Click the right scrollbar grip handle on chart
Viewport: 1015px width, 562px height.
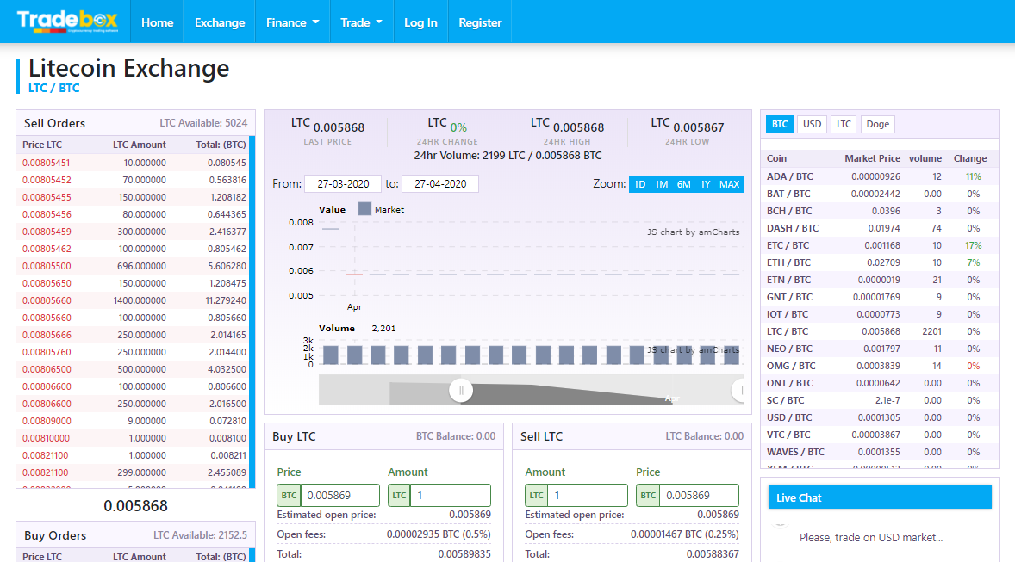738,391
